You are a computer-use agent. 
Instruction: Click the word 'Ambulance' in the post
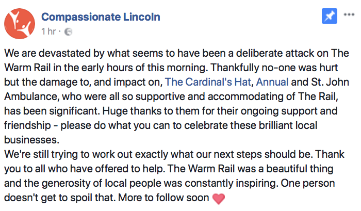pos(31,96)
